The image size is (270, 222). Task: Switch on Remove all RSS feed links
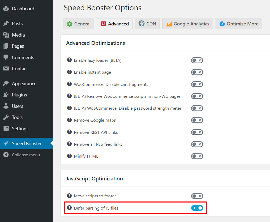[197, 144]
